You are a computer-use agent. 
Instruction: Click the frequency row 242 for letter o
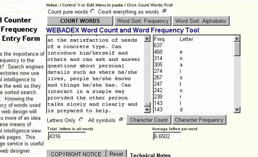193,90
